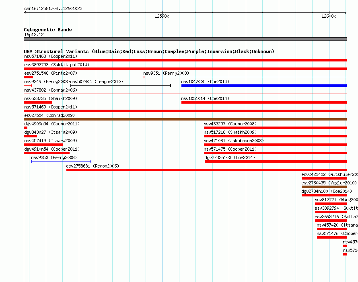Select nsv457420 (Itsara) label
The width and height of the screenshot is (358, 282).
(x=337, y=225)
